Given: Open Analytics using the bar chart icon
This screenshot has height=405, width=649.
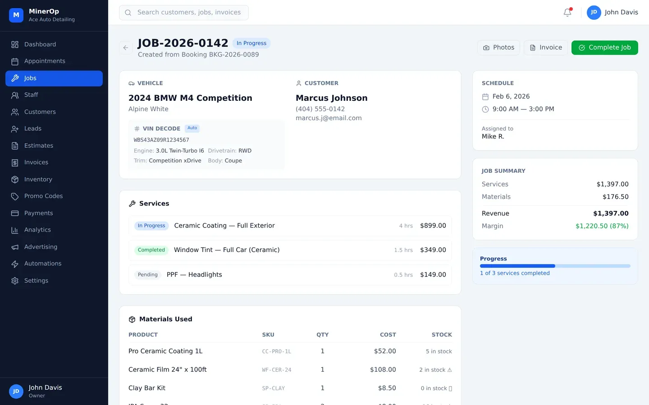Looking at the screenshot, I should [x=16, y=230].
